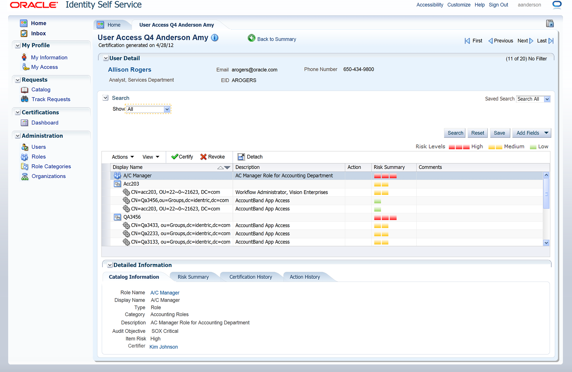The width and height of the screenshot is (572, 372).
Task: Click the red Revoke X icon
Action: (x=203, y=157)
